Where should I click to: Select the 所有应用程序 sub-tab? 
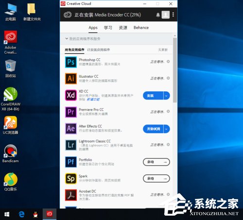point(74,50)
